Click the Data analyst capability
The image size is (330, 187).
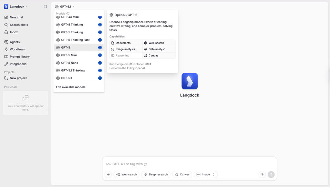click(x=159, y=49)
